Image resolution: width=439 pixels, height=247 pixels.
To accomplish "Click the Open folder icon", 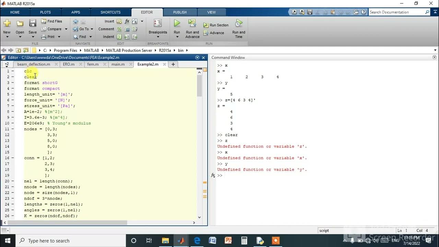I will (20, 23).
